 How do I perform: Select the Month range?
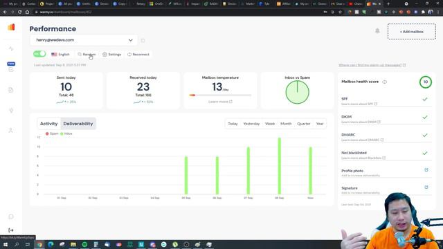click(286, 124)
